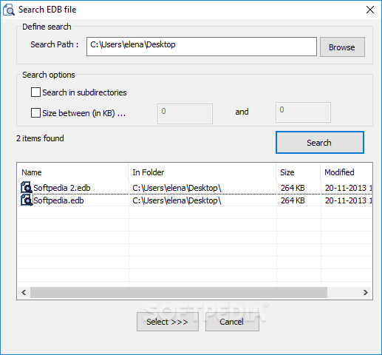Click the 264 KB size in the Softpedia 2.edb row

[x=293, y=188]
